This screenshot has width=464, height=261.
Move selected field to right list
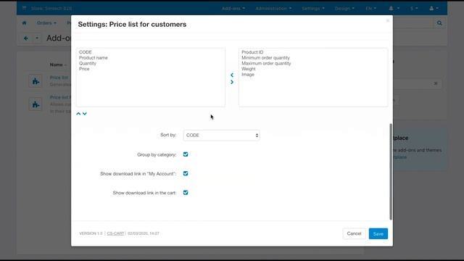[x=232, y=82]
